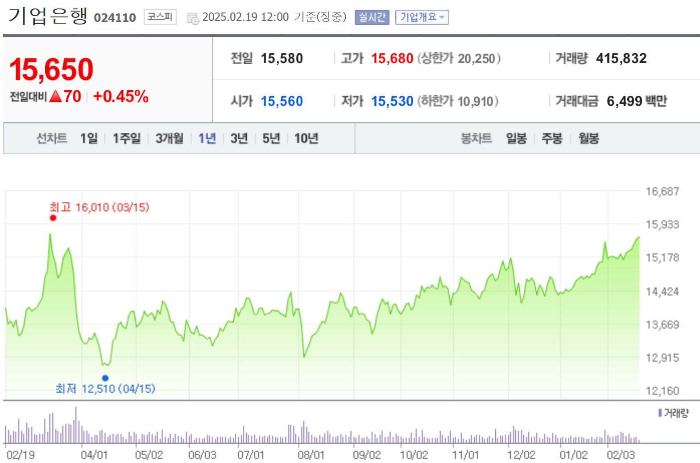The width and height of the screenshot is (700, 463).
Task: Click the 14,424 y-axis label
Action: tap(662, 291)
